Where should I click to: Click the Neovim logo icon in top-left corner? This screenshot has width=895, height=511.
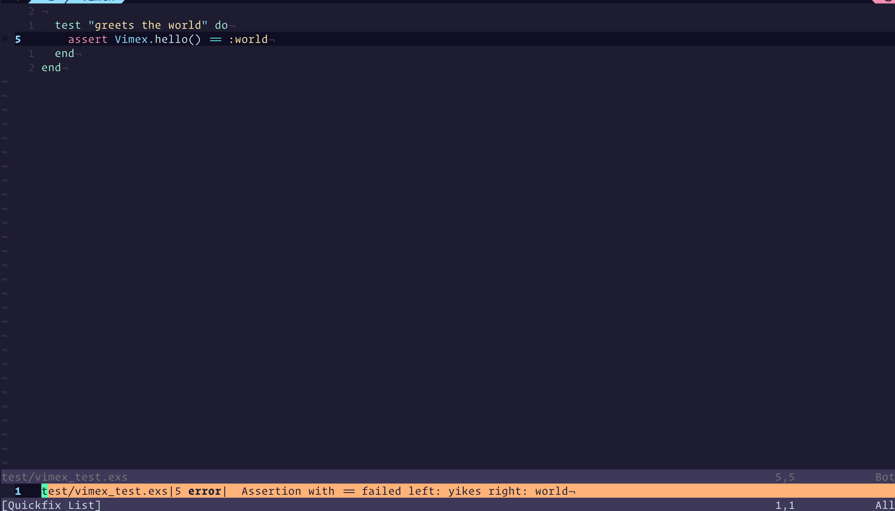pos(17,1)
